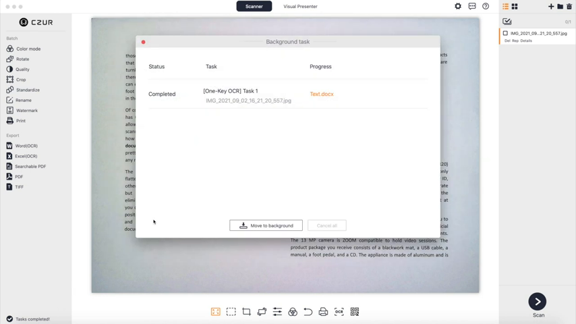Run OCR from the bottom toolbar
The width and height of the screenshot is (576, 324).
coord(339,312)
